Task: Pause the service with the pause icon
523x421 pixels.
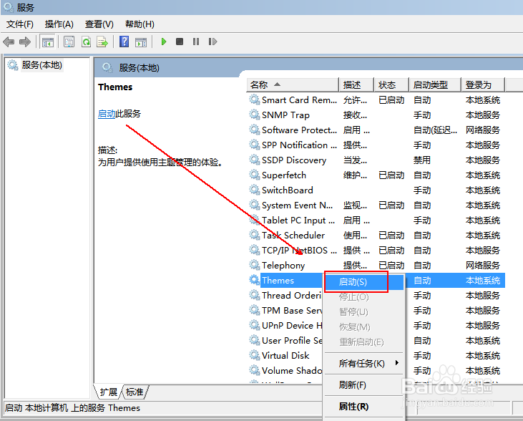Action: (x=196, y=42)
